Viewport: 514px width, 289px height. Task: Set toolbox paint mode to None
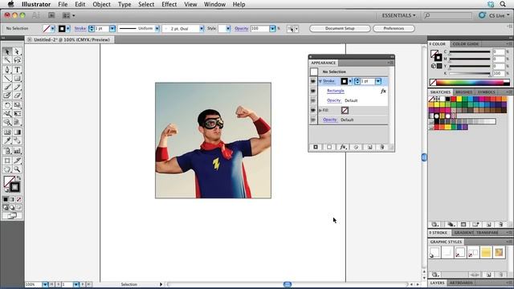coord(19,199)
